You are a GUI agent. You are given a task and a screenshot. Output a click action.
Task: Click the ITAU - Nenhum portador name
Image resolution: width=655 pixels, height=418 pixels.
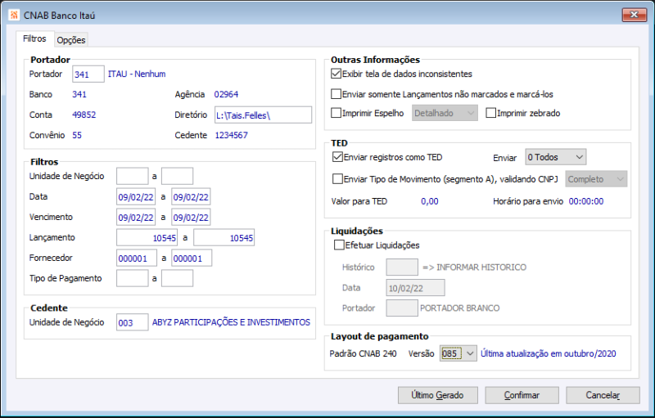click(137, 74)
